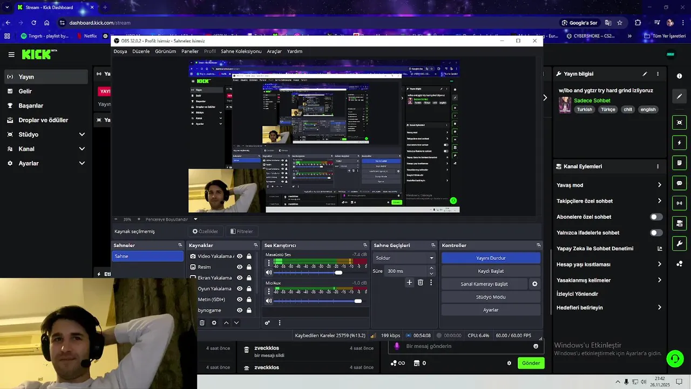Open the Görünüm menu in OBS
This screenshot has width=691, height=389.
click(165, 51)
